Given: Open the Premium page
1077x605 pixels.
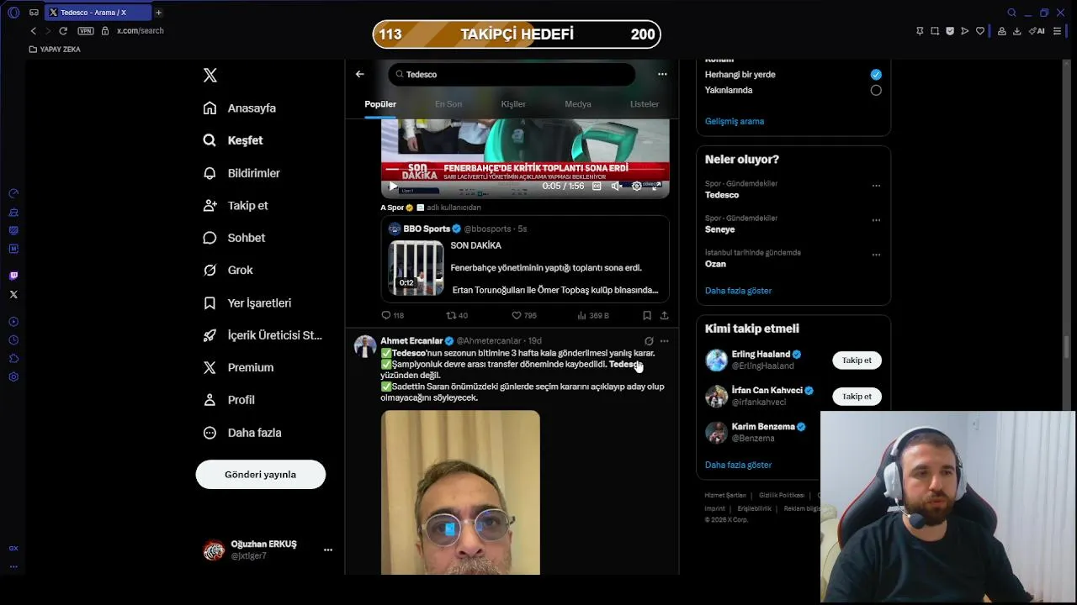Looking at the screenshot, I should tap(238, 367).
